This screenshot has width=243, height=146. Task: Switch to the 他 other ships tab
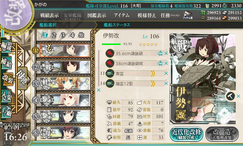(81, 35)
